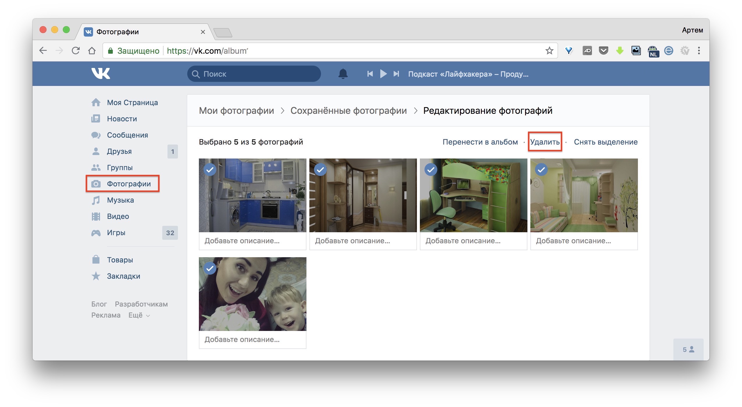Click the Pocket extension icon
The image size is (742, 407).
(603, 51)
